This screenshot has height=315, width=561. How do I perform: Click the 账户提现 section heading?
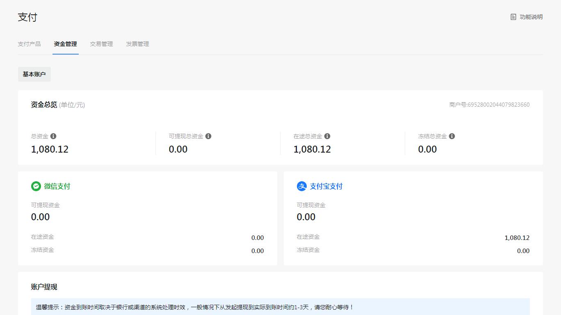tap(44, 287)
